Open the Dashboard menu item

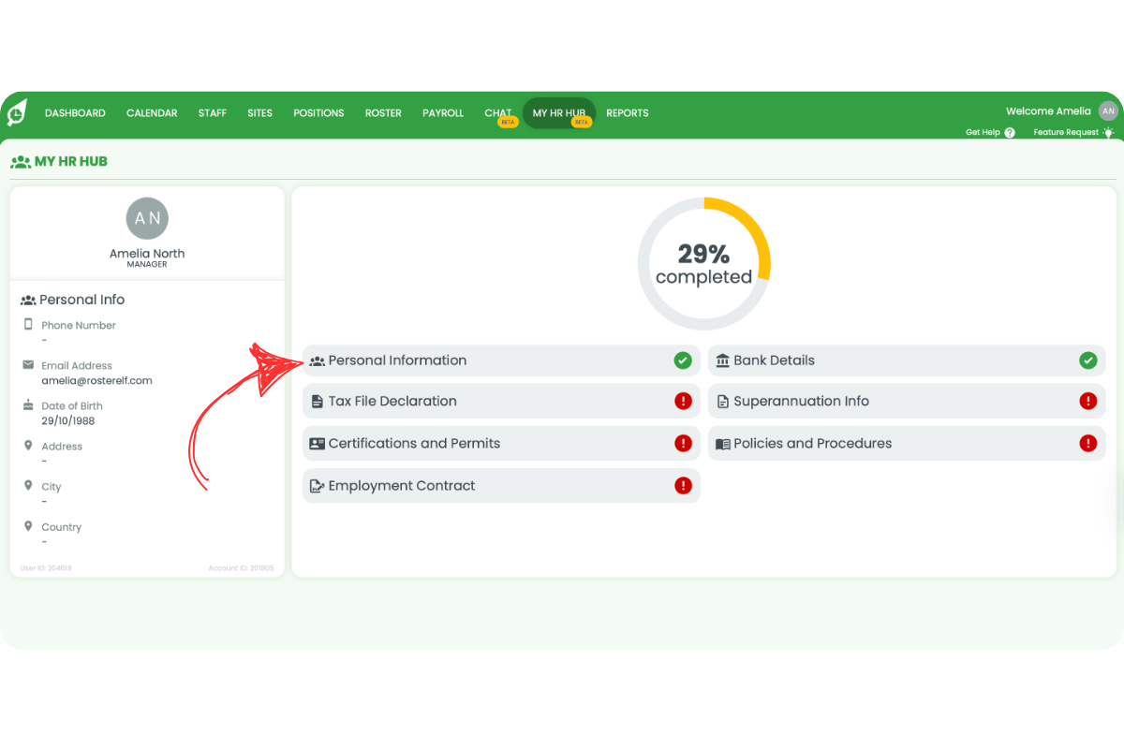pyautogui.click(x=75, y=113)
